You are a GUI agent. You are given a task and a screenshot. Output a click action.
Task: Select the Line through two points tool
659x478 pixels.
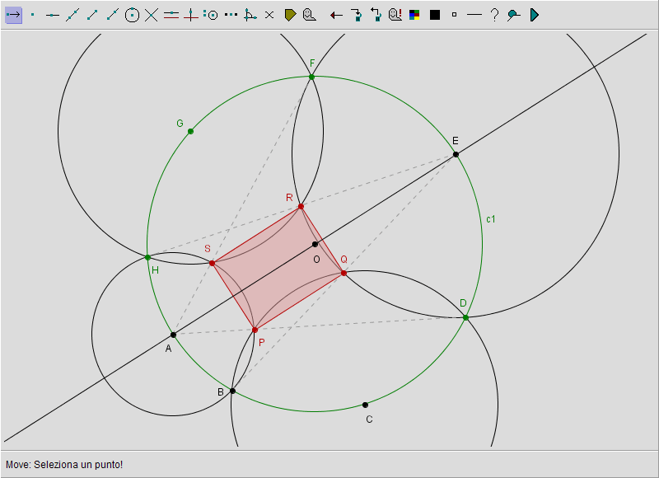72,15
